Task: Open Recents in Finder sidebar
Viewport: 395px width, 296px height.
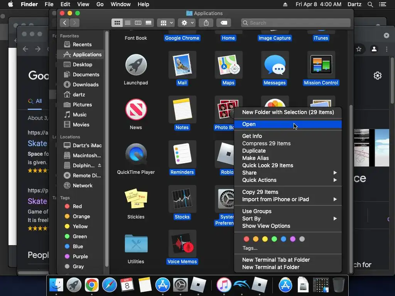Action: [80, 45]
